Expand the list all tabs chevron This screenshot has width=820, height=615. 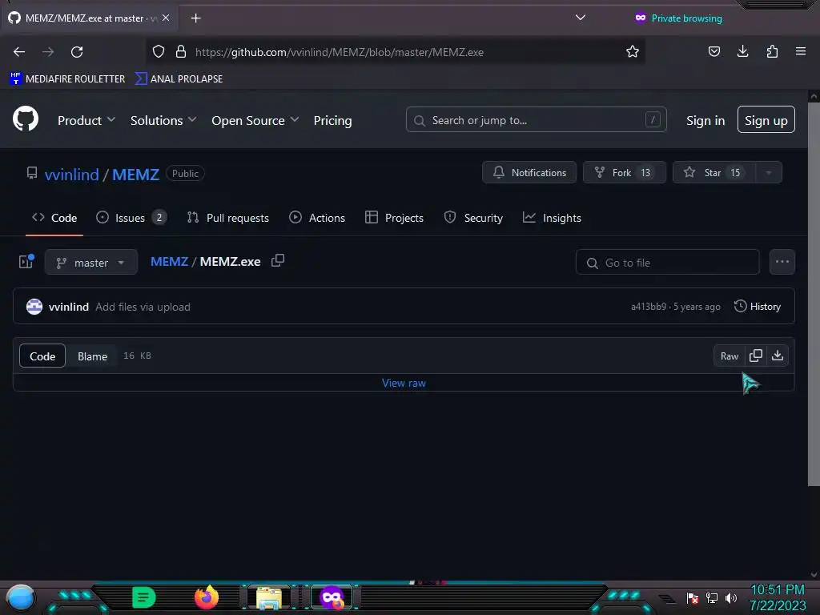click(580, 18)
